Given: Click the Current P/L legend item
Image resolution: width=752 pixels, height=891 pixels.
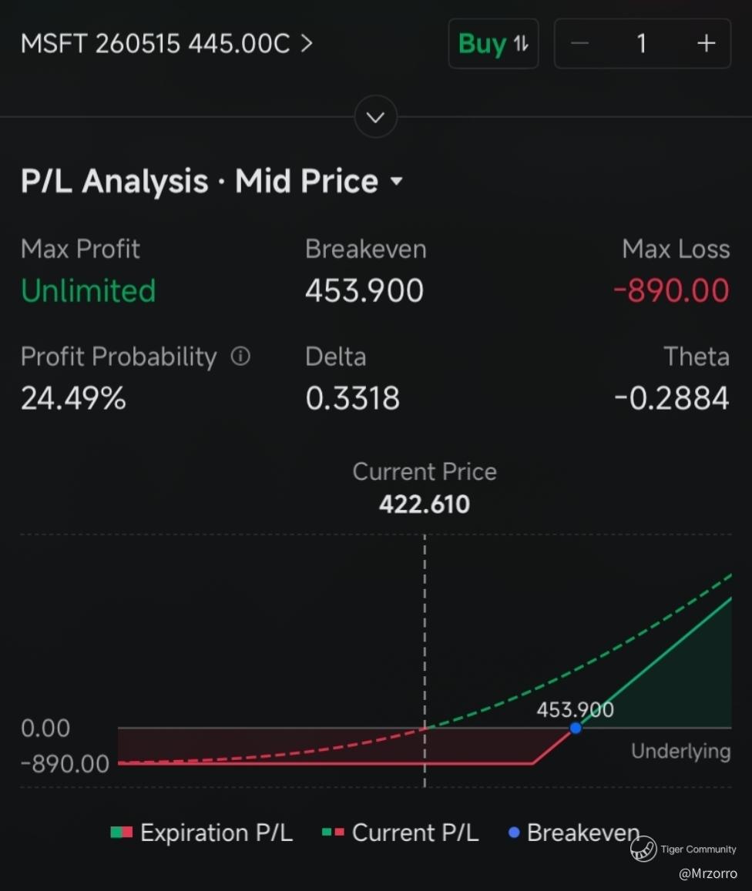Looking at the screenshot, I should pos(401,832).
